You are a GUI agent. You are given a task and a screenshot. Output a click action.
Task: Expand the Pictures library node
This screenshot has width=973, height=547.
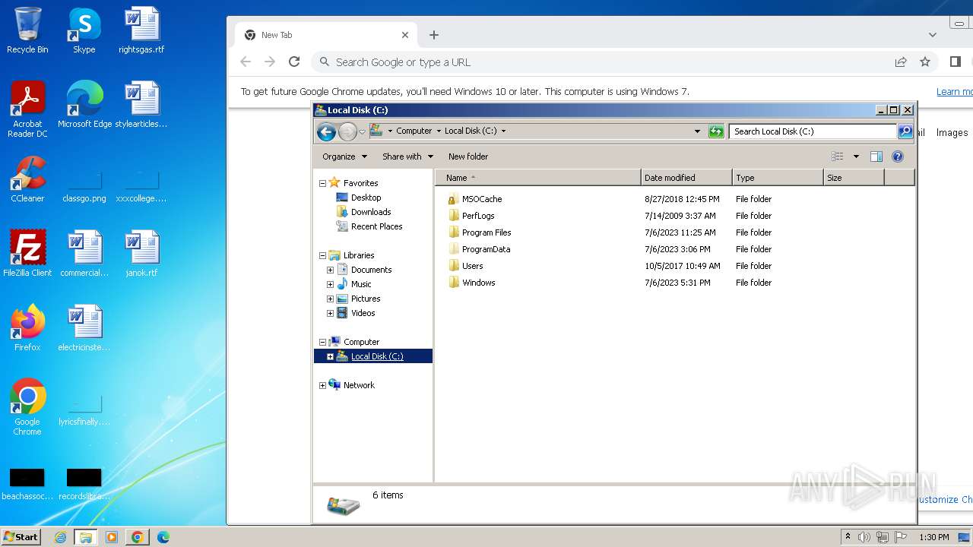pos(330,299)
